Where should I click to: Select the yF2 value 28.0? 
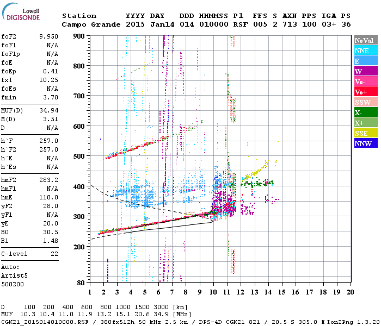coord(51,206)
